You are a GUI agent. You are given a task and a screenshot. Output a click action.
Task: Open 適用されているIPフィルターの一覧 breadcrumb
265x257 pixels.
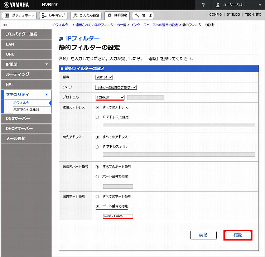click(x=101, y=25)
